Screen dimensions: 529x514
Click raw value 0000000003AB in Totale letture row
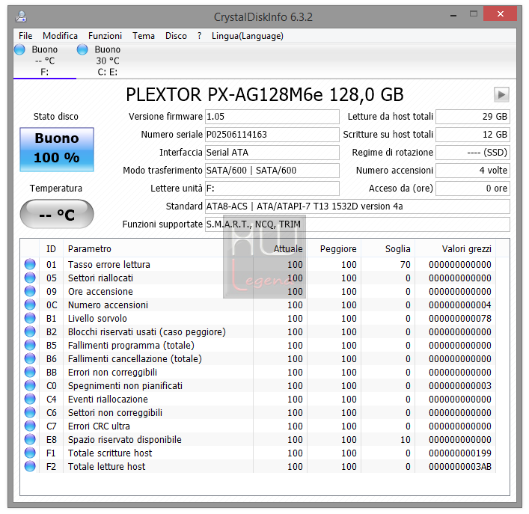coord(460,467)
